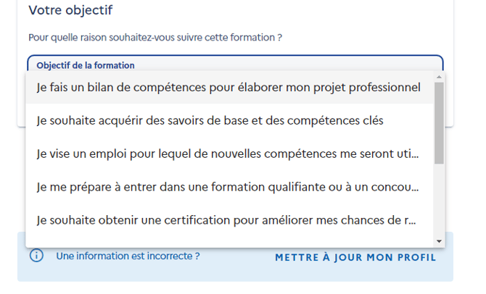The image size is (486, 294).
Task: Pick the "Je vise un emploi" option
Action: pos(227,154)
